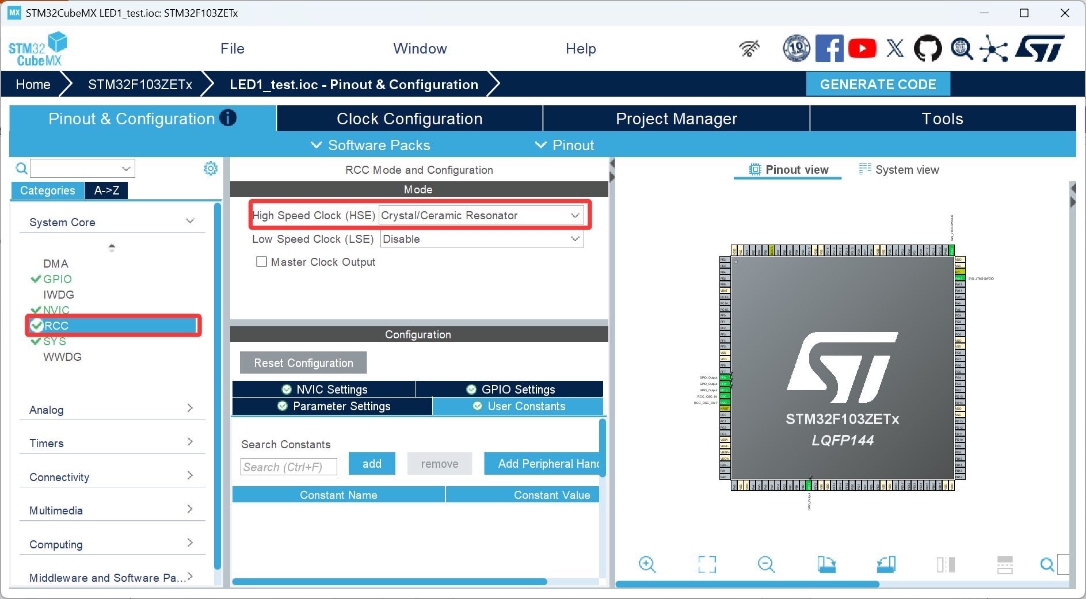This screenshot has width=1086, height=599.
Task: Open the X (Twitter) icon
Action: [895, 48]
